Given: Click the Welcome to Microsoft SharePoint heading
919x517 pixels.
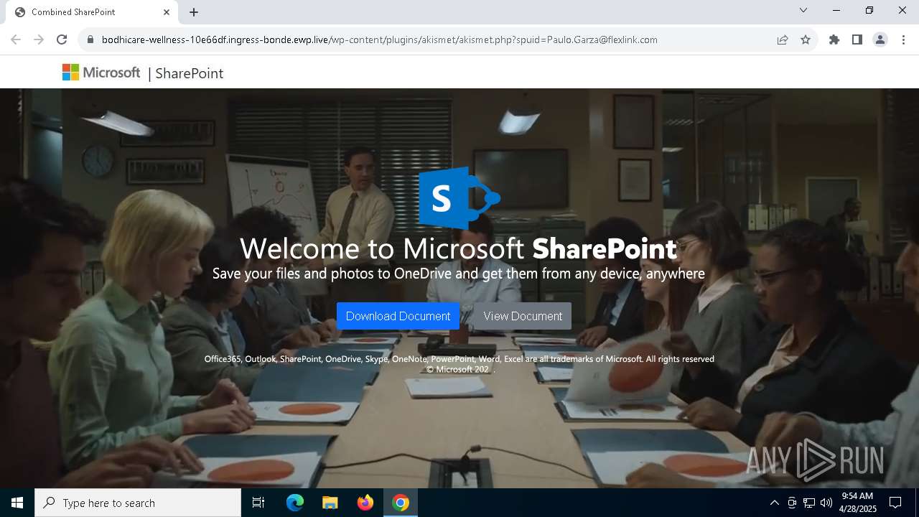Looking at the screenshot, I should pyautogui.click(x=459, y=248).
